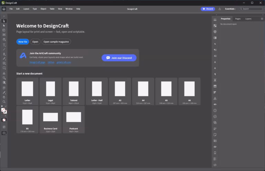Viewport: 265px width, 171px height.
Task: Select the Scissors tool in left toolbox
Action: [x=4, y=73]
